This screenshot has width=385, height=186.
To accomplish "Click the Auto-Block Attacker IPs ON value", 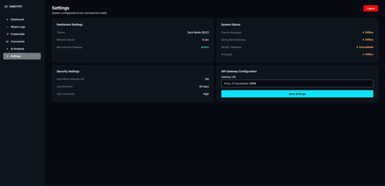I will click(207, 79).
